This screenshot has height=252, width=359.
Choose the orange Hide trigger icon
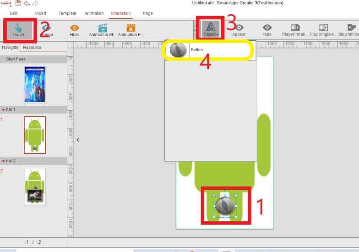[74, 31]
